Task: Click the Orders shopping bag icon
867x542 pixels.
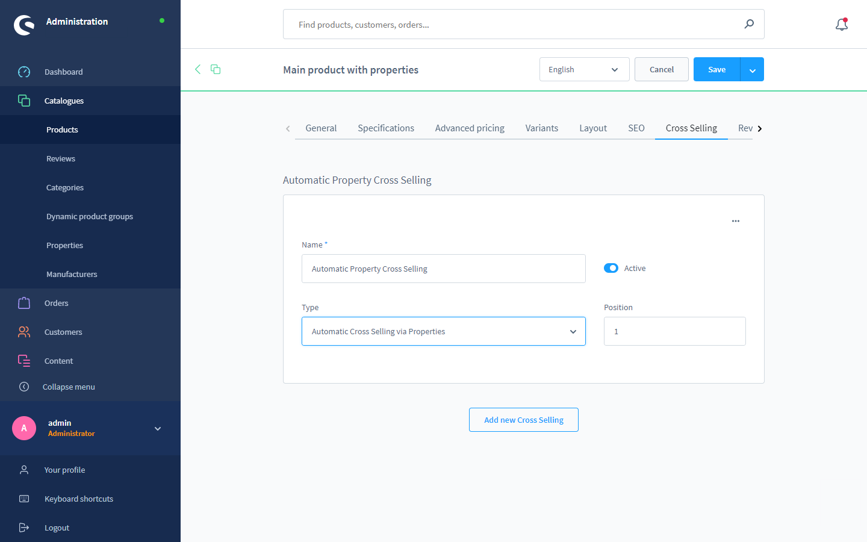Action: click(x=24, y=303)
